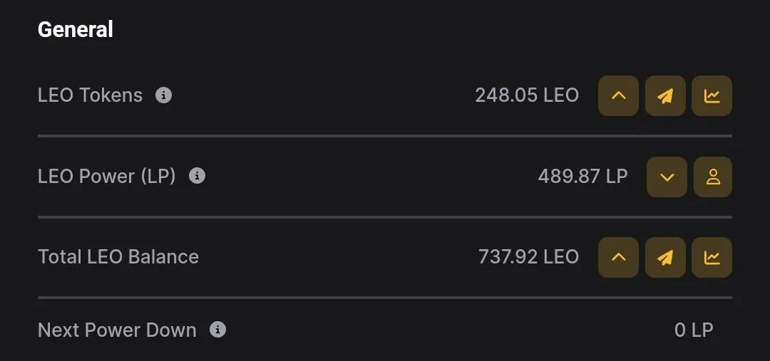Click the 0 LP power down value
Screen dimensions: 770x361
click(694, 330)
